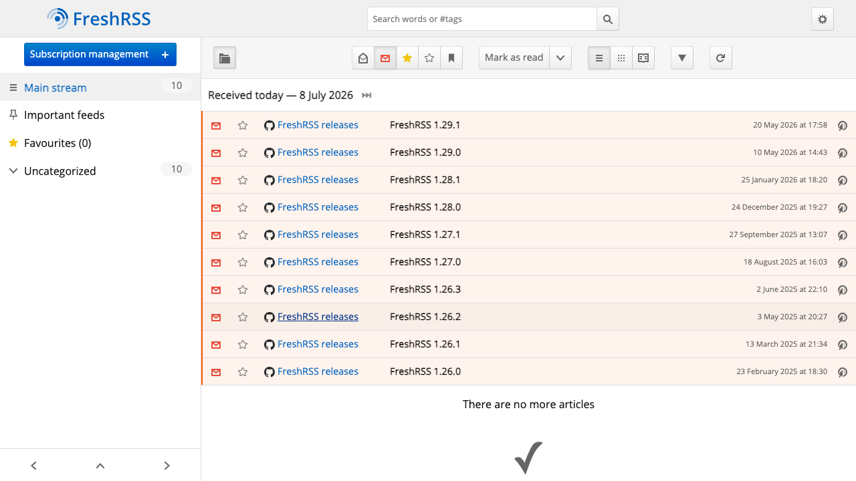Viewport: 856px width, 481px height.
Task: Refresh feeds with reload icon
Action: (721, 58)
